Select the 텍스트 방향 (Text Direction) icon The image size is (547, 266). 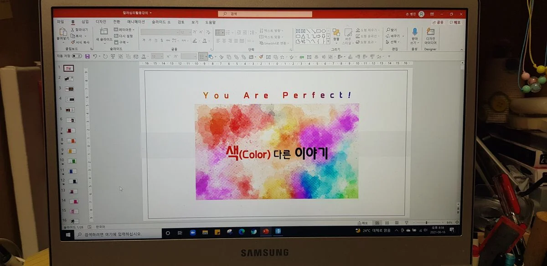click(x=261, y=31)
